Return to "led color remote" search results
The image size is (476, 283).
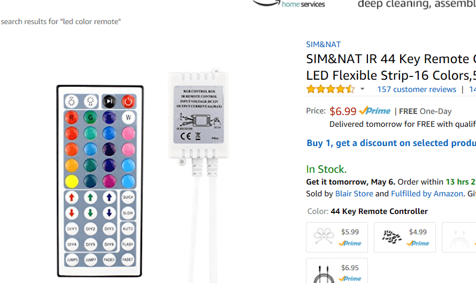(x=61, y=21)
